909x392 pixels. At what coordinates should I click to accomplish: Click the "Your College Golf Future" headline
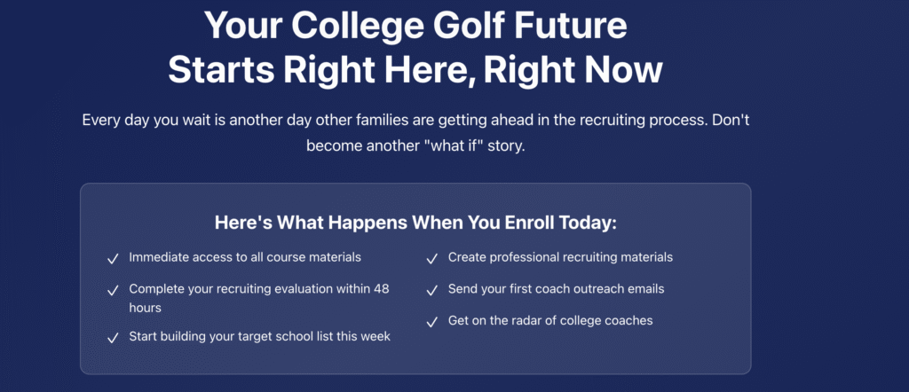click(x=415, y=27)
